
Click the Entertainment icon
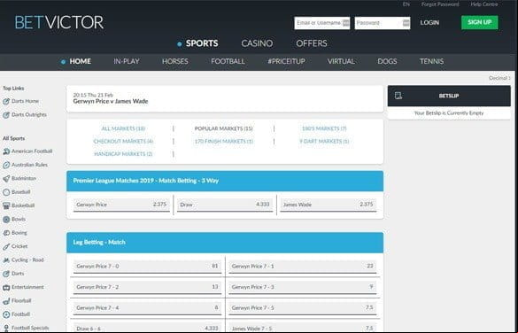point(6,287)
